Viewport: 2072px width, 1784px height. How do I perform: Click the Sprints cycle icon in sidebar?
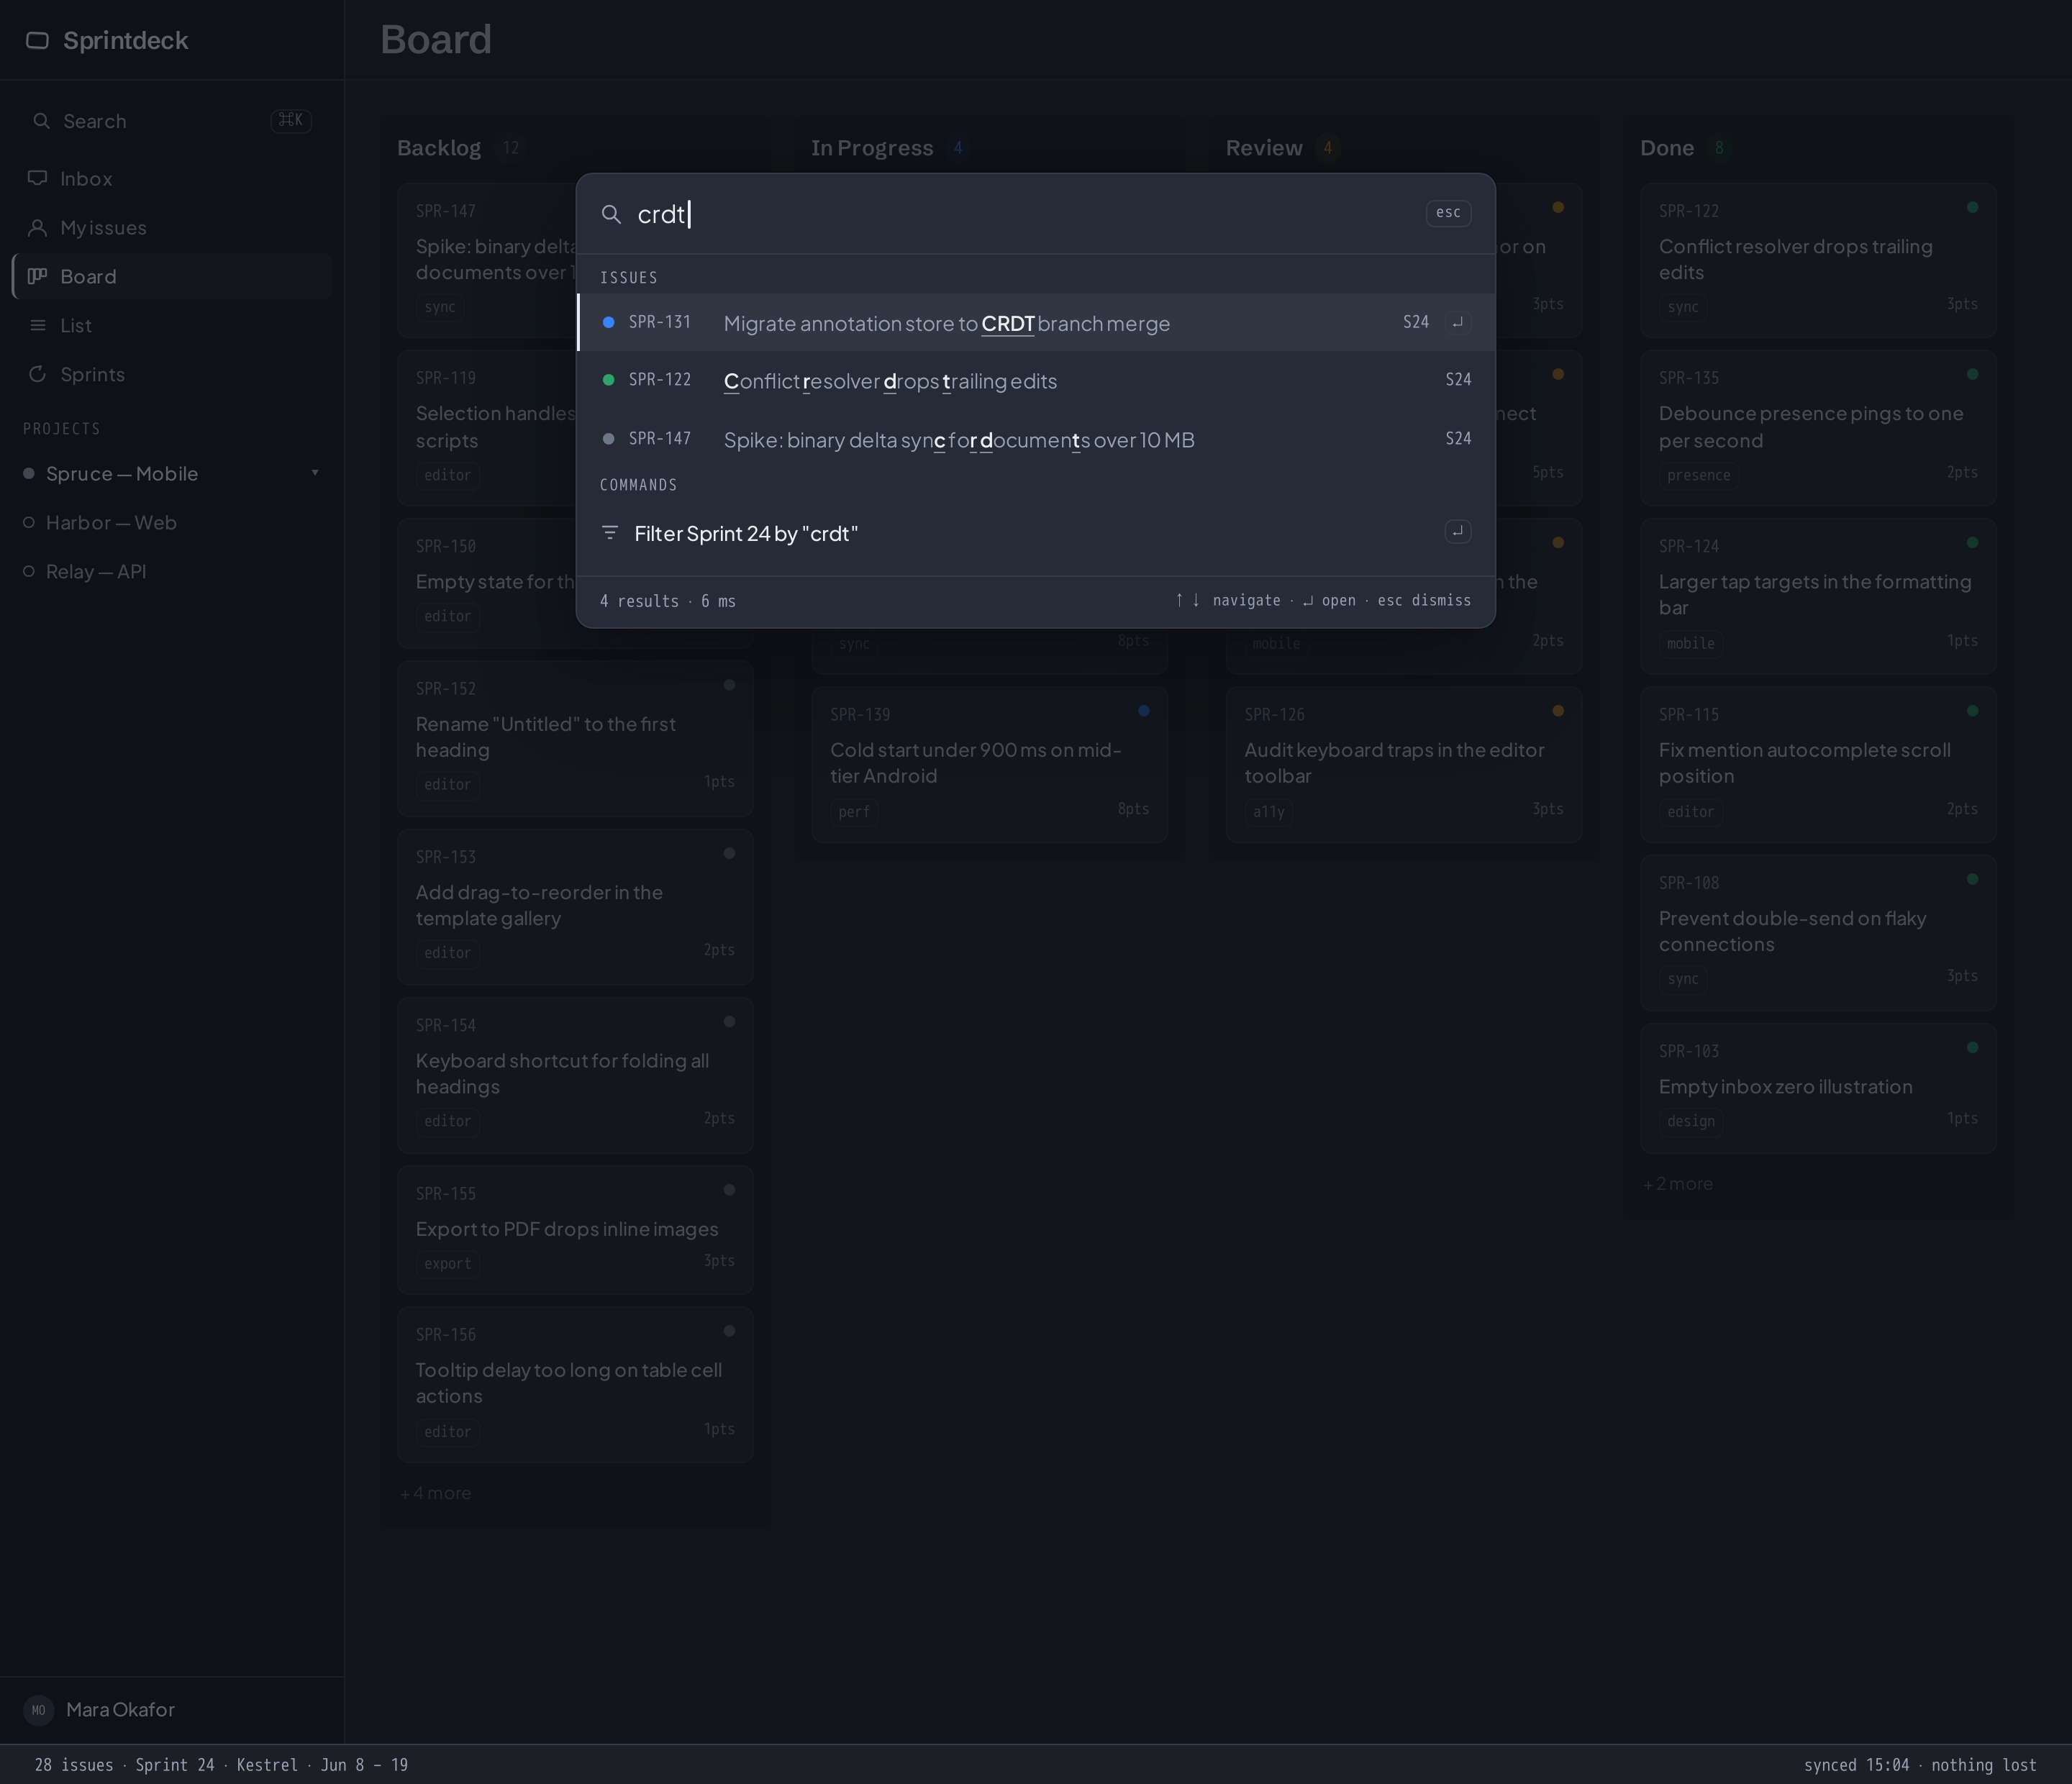coord(37,374)
